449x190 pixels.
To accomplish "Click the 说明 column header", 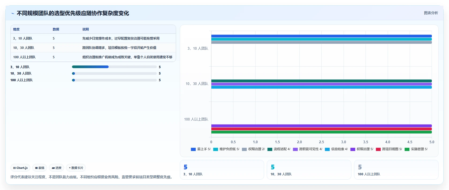I will [86, 29].
